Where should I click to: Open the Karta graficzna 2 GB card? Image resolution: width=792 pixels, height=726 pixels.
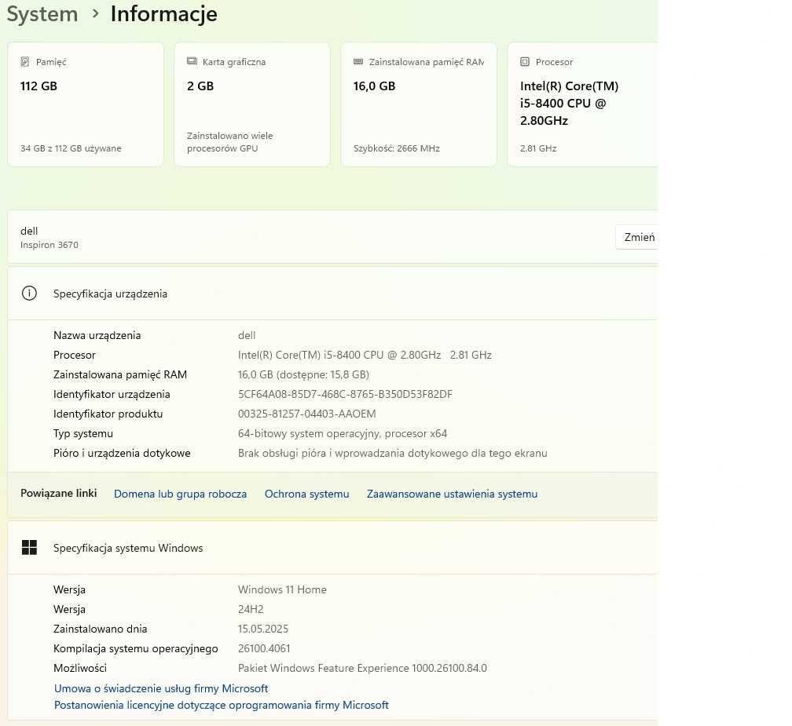point(252,104)
